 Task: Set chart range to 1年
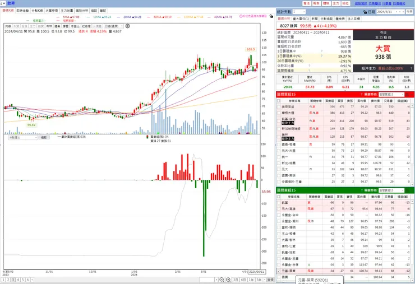click(x=251, y=280)
